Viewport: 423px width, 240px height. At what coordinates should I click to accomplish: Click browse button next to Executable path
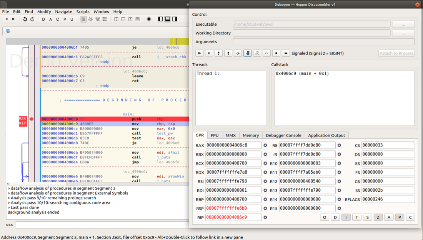(403, 24)
